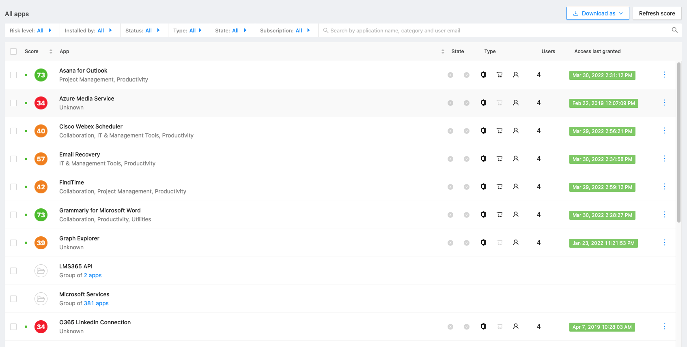Click the Refresh score button
This screenshot has width=687, height=347.
pyautogui.click(x=657, y=13)
